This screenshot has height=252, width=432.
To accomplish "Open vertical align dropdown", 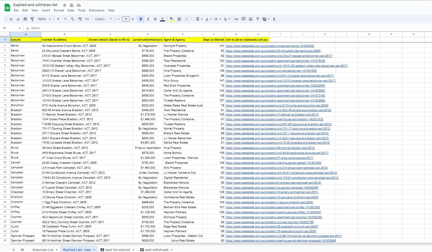I will (208, 19).
